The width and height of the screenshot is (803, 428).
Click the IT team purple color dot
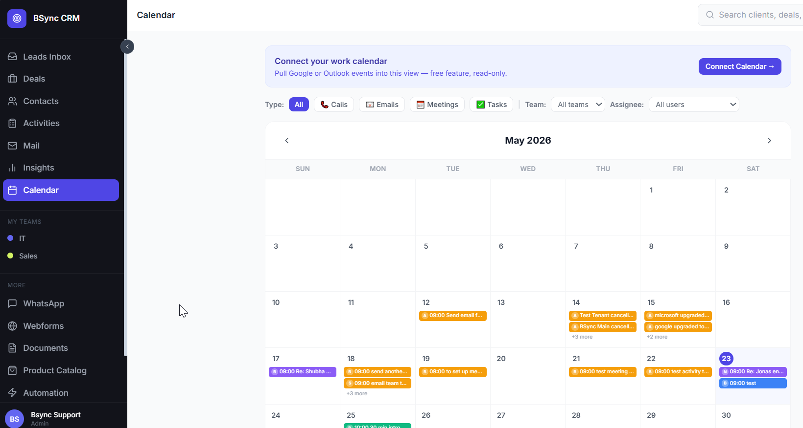tap(10, 238)
